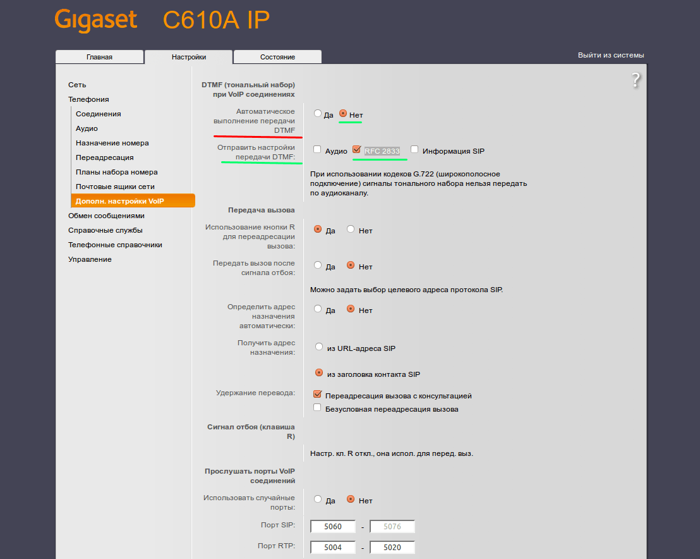Open the Настройки tab
This screenshot has width=700, height=559.
[x=189, y=57]
